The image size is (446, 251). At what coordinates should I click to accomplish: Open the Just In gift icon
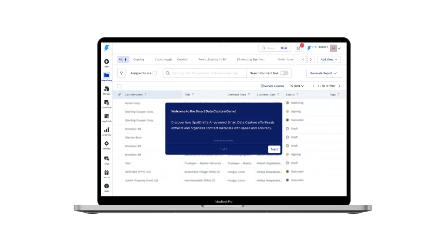[x=106, y=173]
